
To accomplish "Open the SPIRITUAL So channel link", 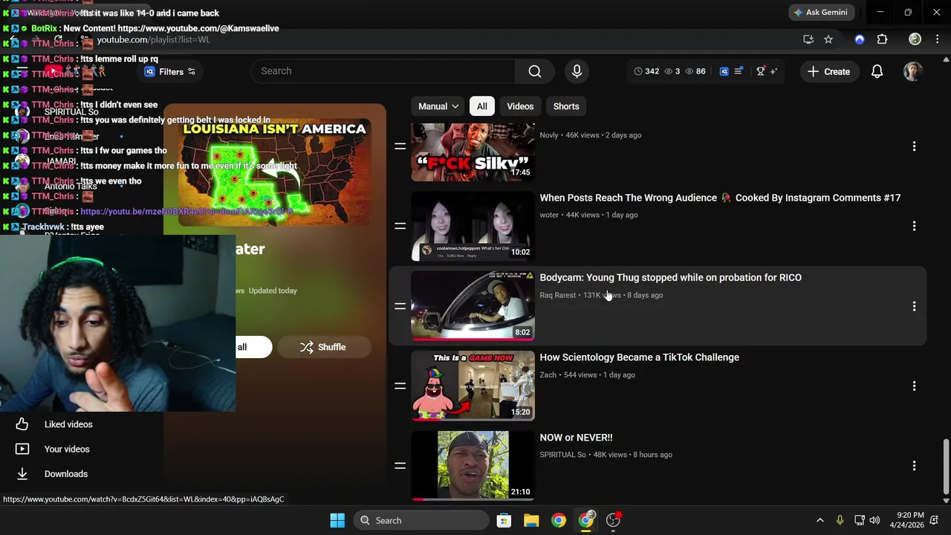I will 562,455.
